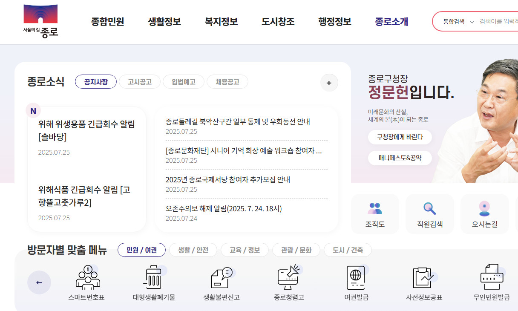Click the left arrow in the visitor menu carousel
The image size is (518, 311).
[x=39, y=282]
